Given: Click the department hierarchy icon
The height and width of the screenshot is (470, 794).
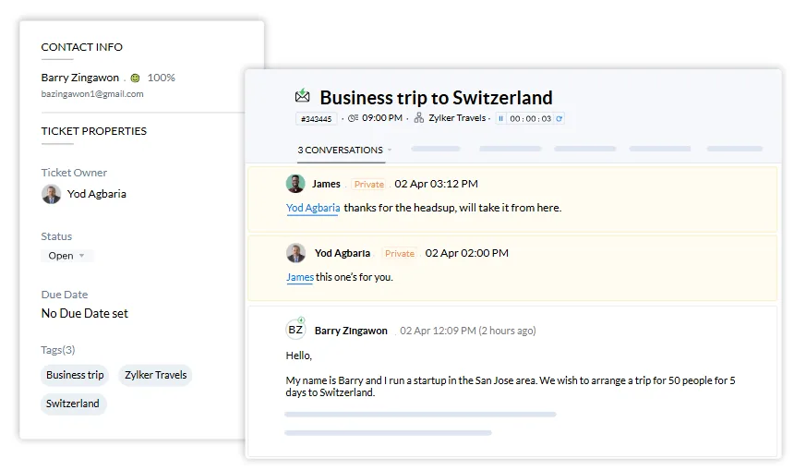Looking at the screenshot, I should tap(419, 118).
